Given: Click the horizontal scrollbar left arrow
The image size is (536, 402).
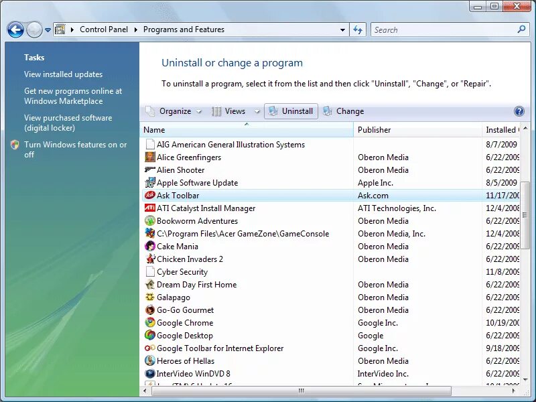Looking at the screenshot, I should pyautogui.click(x=145, y=391).
